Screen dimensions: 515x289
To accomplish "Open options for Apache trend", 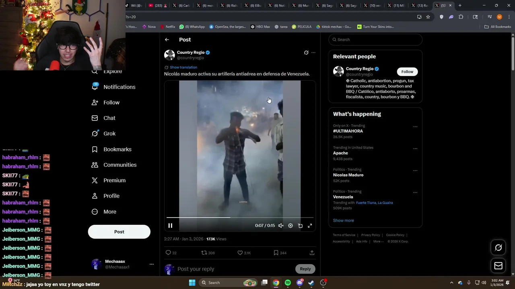I will [415, 149].
